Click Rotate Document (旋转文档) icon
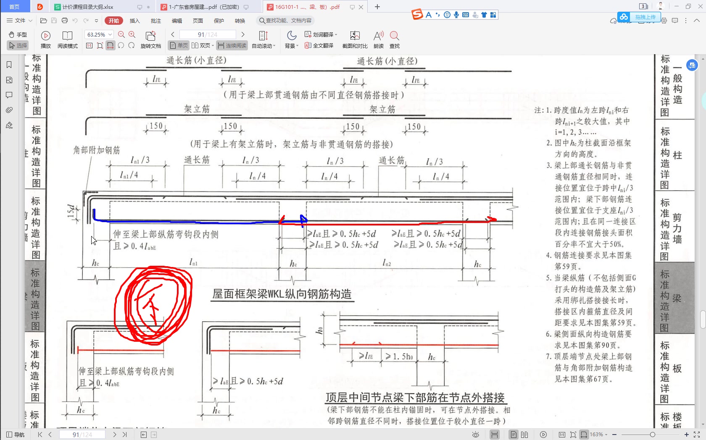Screen dimensions: 706x440 (151, 40)
